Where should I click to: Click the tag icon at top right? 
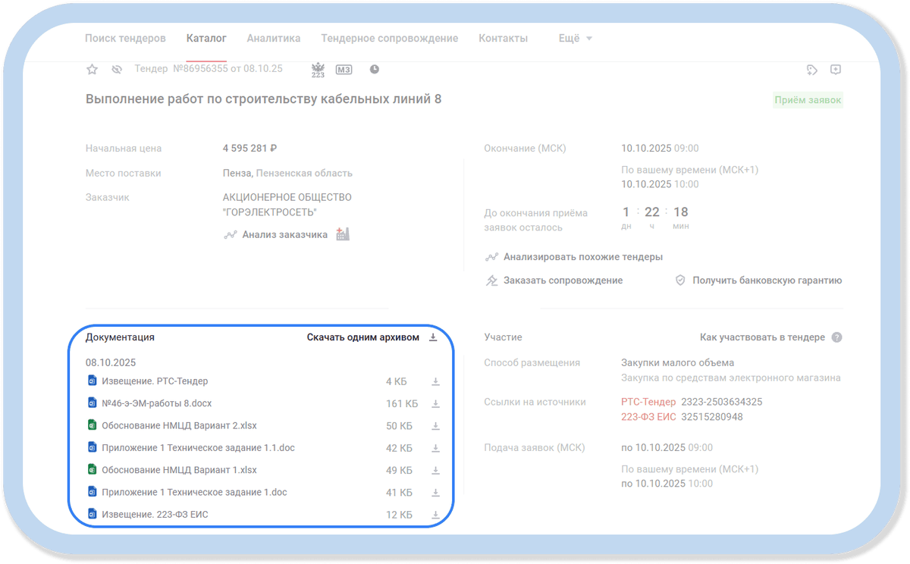coord(812,70)
